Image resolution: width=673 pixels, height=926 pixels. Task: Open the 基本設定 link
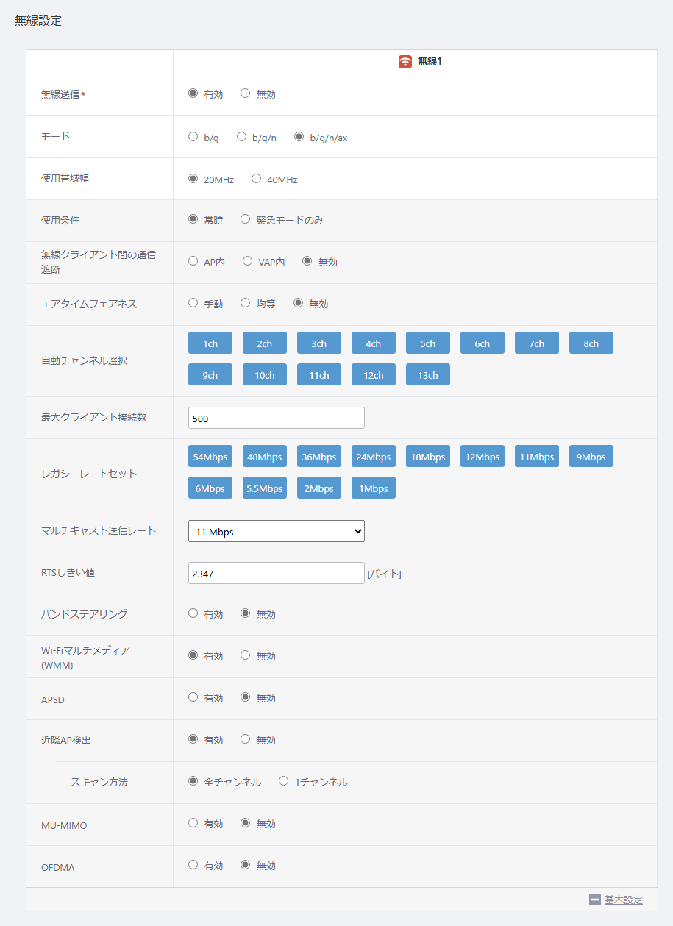(x=624, y=900)
